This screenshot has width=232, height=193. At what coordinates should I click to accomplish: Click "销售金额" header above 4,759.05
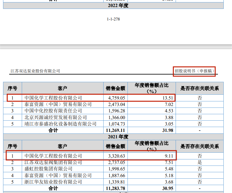(x=116, y=88)
